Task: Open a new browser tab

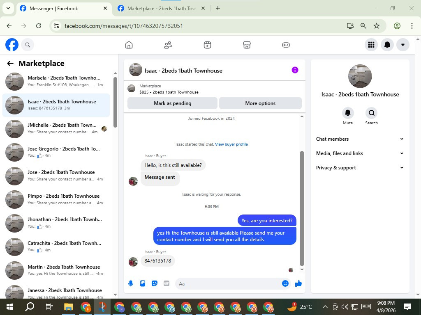Action: point(218,8)
